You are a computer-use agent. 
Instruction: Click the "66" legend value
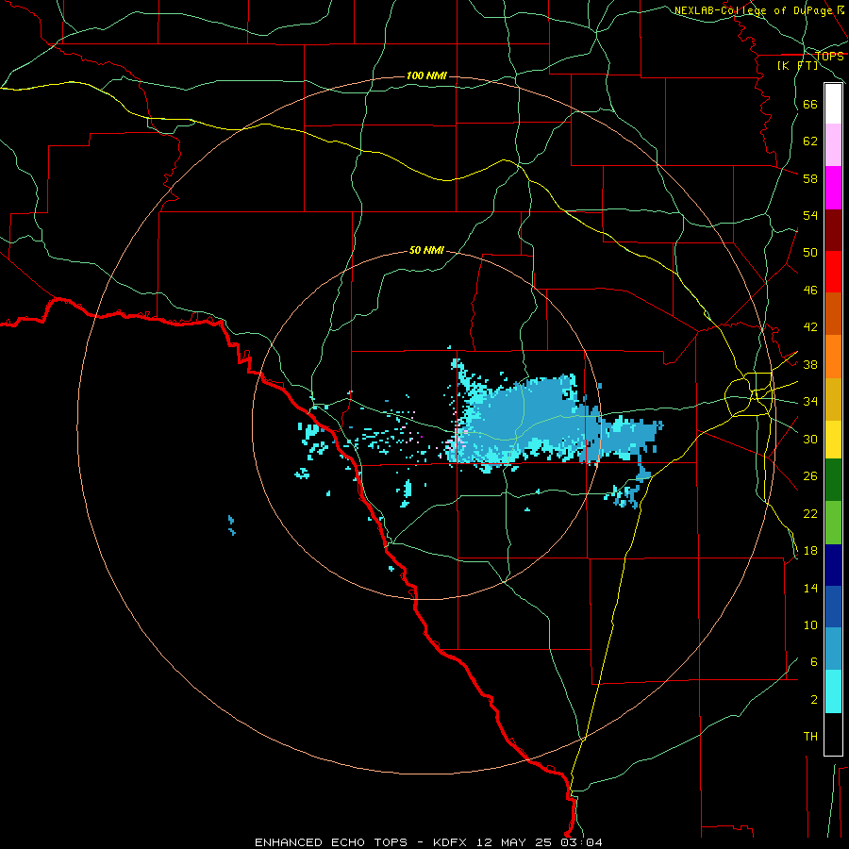pos(810,104)
